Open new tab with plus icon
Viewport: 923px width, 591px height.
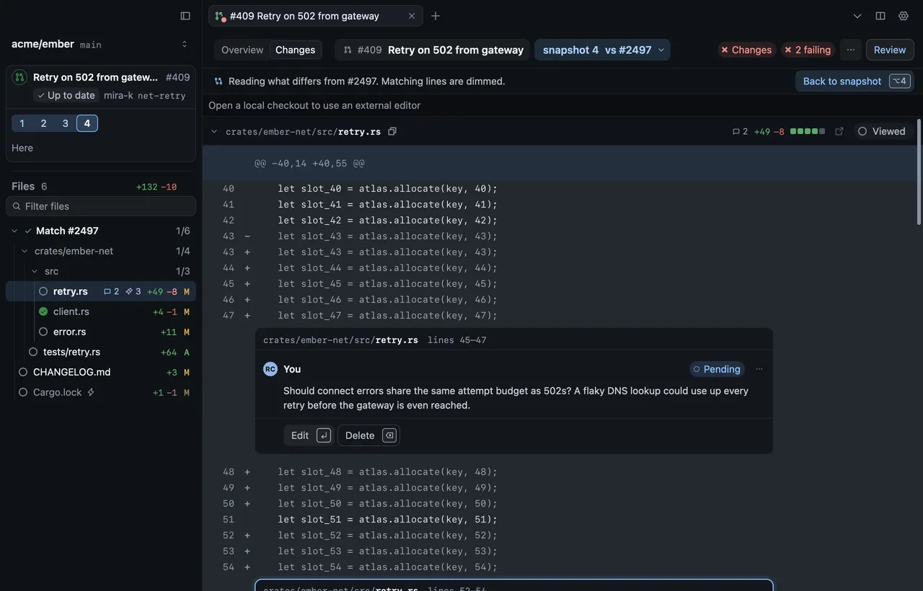pyautogui.click(x=436, y=16)
